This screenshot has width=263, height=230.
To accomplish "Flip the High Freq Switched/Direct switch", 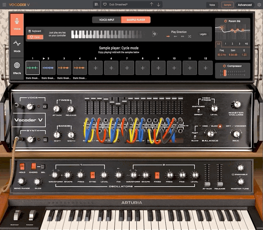I will pos(198,111).
